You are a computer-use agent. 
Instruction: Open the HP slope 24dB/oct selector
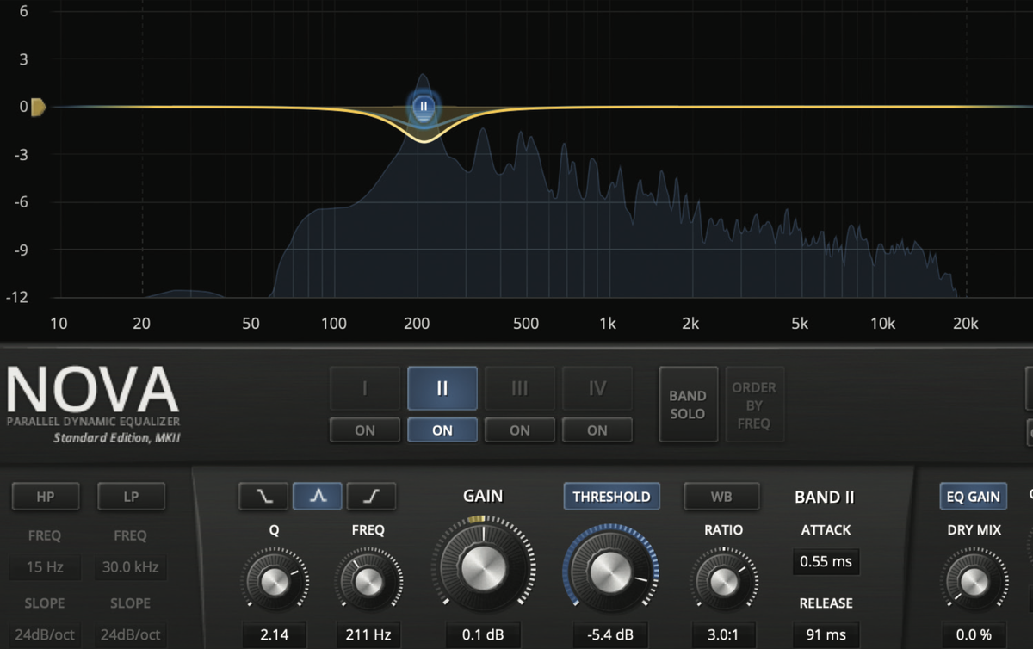click(45, 634)
